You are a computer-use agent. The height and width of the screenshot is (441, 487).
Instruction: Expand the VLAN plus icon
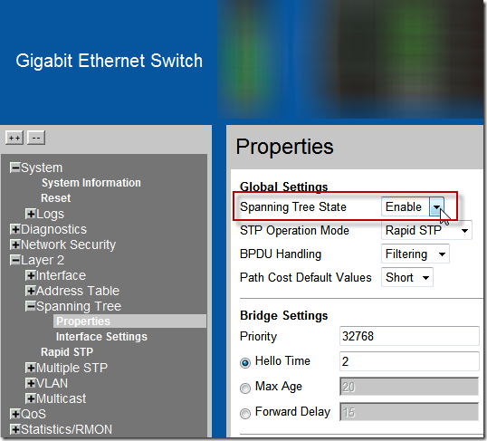coord(31,383)
